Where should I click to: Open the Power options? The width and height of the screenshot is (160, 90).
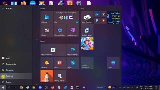click(16, 82)
